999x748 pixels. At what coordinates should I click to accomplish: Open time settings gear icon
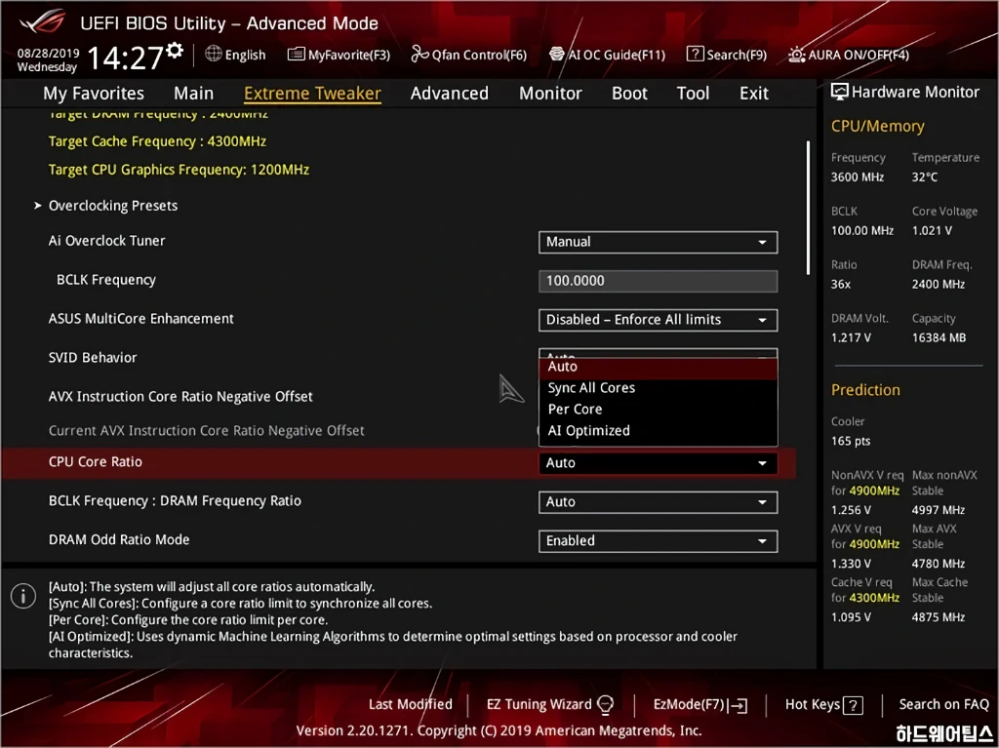point(175,51)
